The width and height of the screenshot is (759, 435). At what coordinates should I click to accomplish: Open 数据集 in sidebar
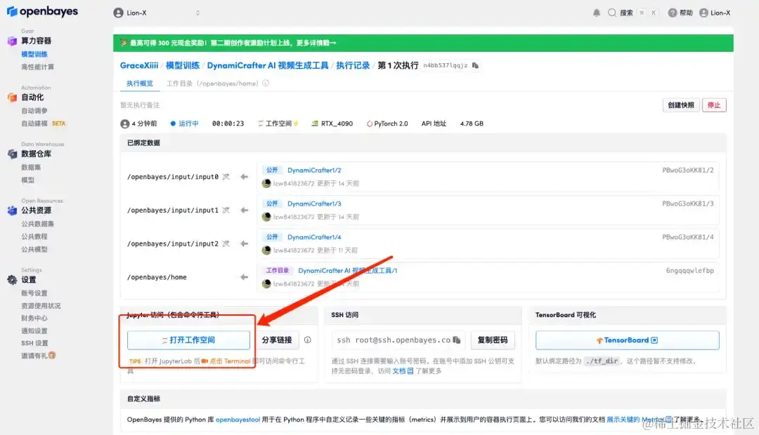click(30, 167)
